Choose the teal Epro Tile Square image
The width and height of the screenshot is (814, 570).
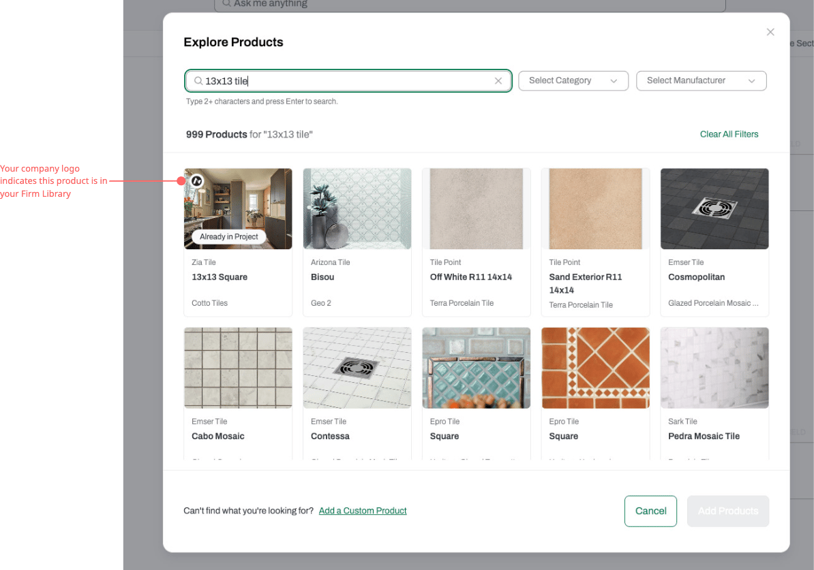point(476,368)
